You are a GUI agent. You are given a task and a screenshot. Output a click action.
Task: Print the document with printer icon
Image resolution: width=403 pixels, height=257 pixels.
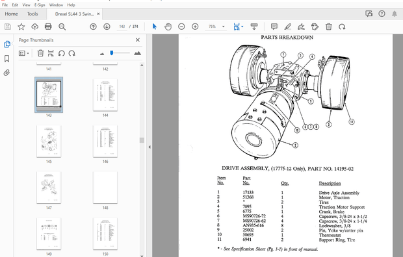click(48, 27)
